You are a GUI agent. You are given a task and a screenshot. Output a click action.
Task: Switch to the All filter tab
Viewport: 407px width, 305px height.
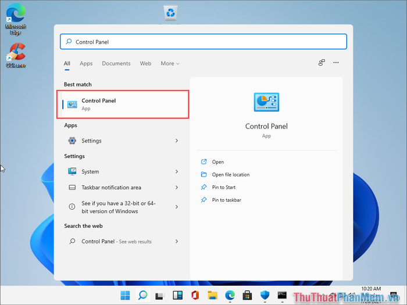tap(67, 63)
